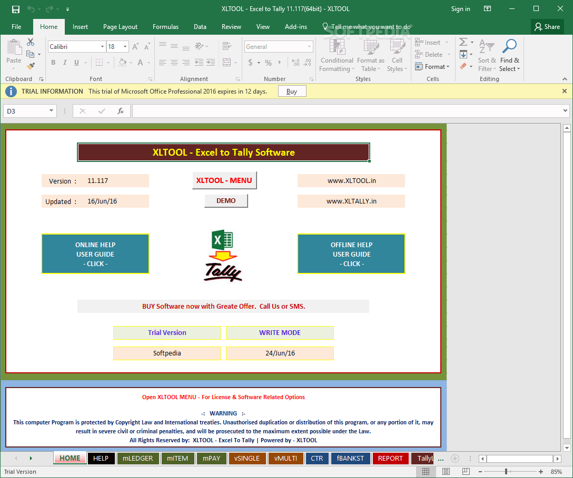This screenshot has height=478, width=573.
Task: Toggle merge and center
Action: (227, 62)
